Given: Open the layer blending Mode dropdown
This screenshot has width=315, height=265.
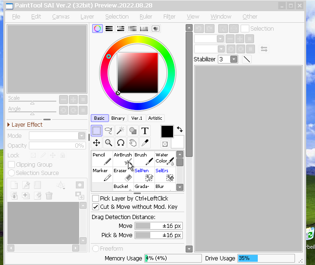Looking at the screenshot, I should click(81, 136).
